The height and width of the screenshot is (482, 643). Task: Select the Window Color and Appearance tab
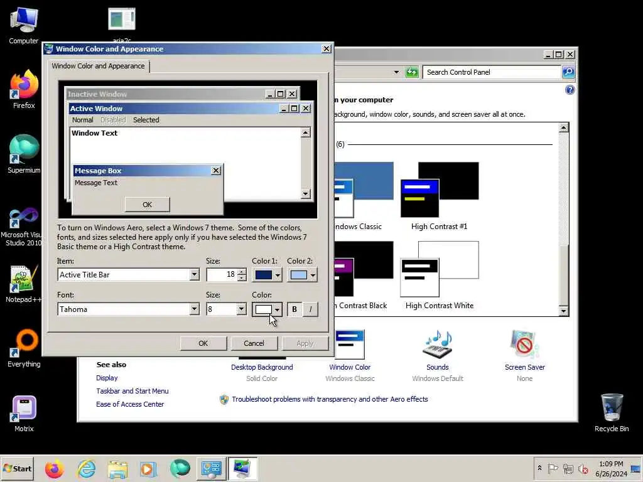pos(98,66)
